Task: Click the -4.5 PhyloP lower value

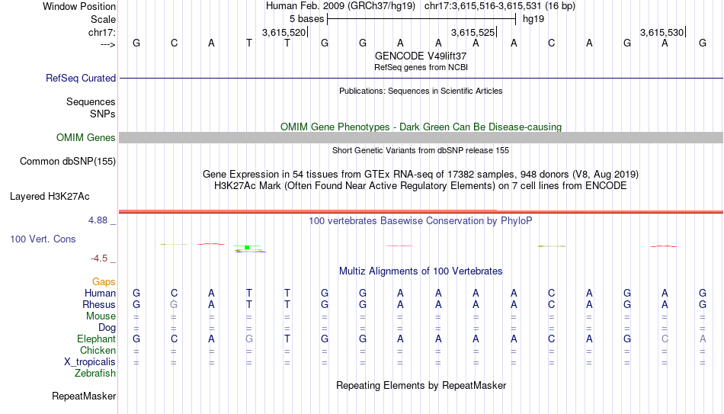Action: 99,258
